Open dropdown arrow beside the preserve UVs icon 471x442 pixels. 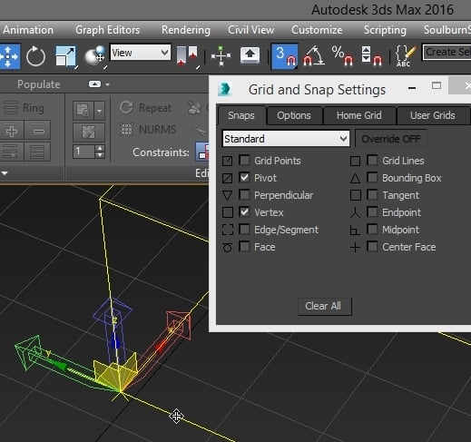[100, 111]
